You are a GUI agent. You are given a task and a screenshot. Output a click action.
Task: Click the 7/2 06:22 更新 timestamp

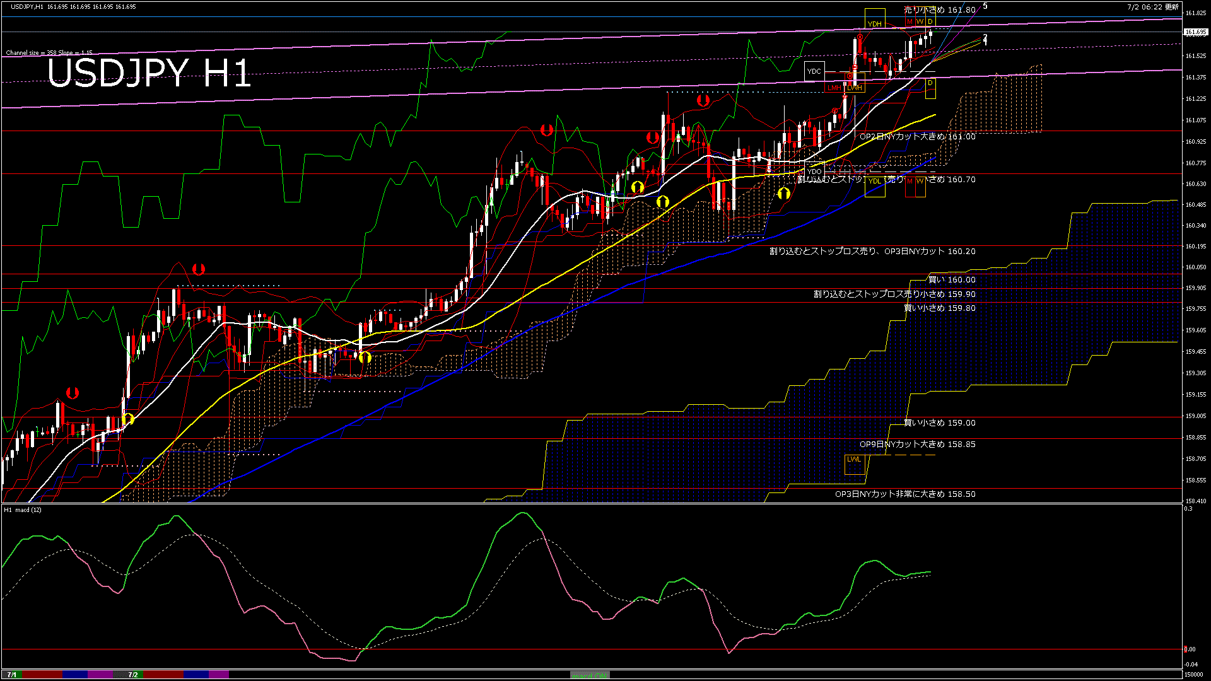tap(1152, 7)
